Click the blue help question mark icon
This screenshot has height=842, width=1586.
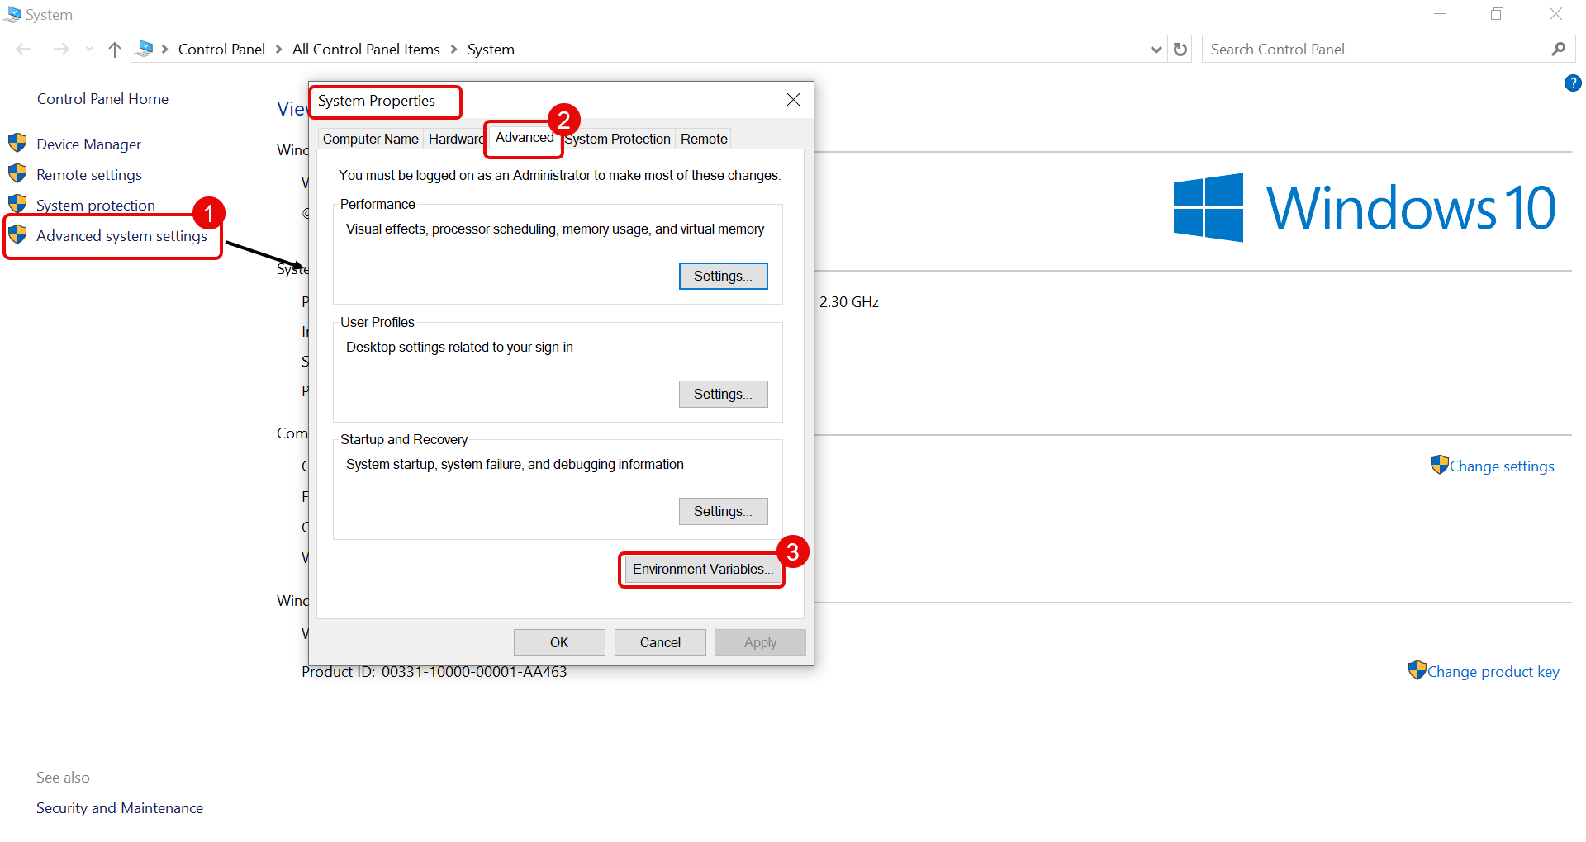[x=1573, y=83]
